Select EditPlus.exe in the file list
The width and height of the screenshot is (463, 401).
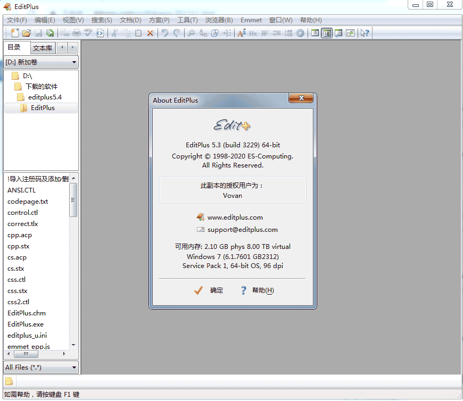[x=26, y=324]
